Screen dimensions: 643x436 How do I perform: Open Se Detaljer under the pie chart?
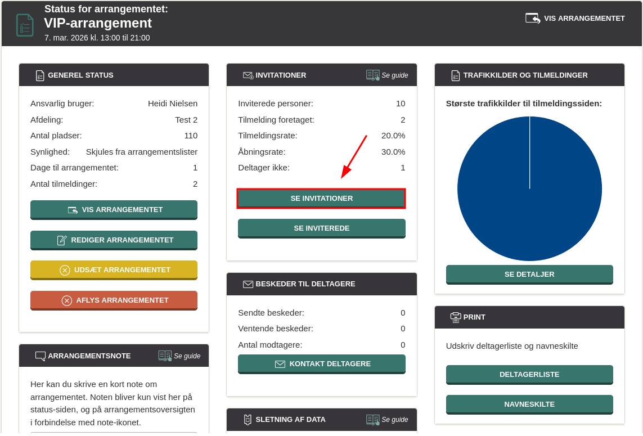(529, 275)
